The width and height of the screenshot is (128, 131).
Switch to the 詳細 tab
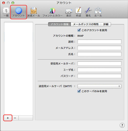(106, 24)
